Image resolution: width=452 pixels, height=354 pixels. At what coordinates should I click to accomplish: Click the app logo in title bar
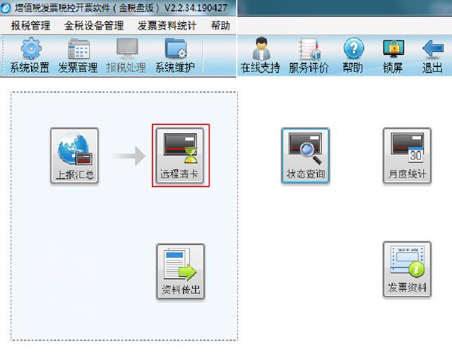point(6,8)
